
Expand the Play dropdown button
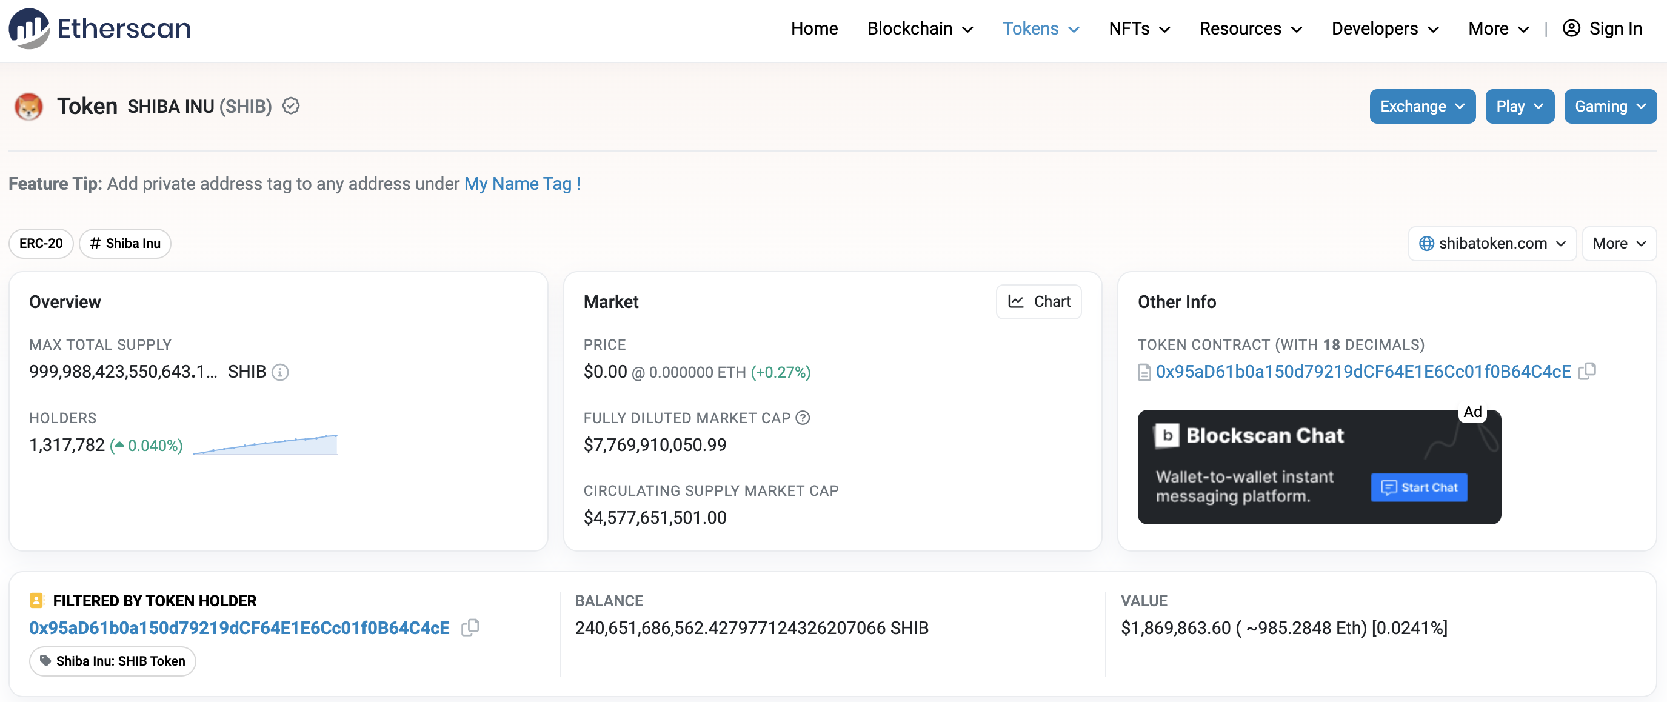coord(1520,106)
